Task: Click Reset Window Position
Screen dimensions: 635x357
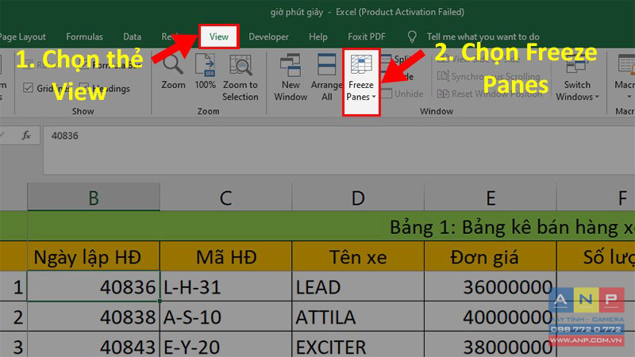Action: click(490, 94)
